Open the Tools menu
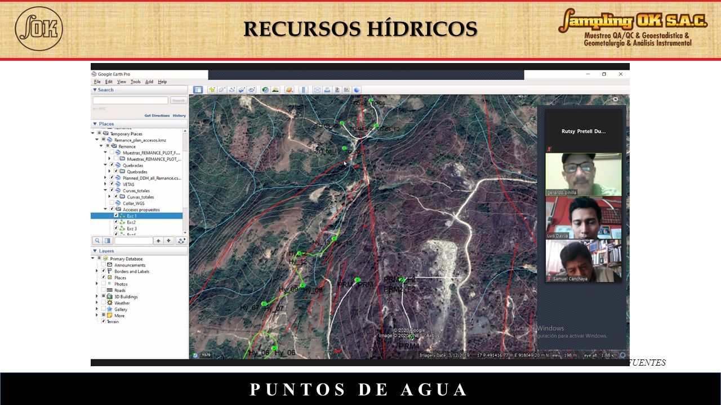 pyautogui.click(x=136, y=82)
